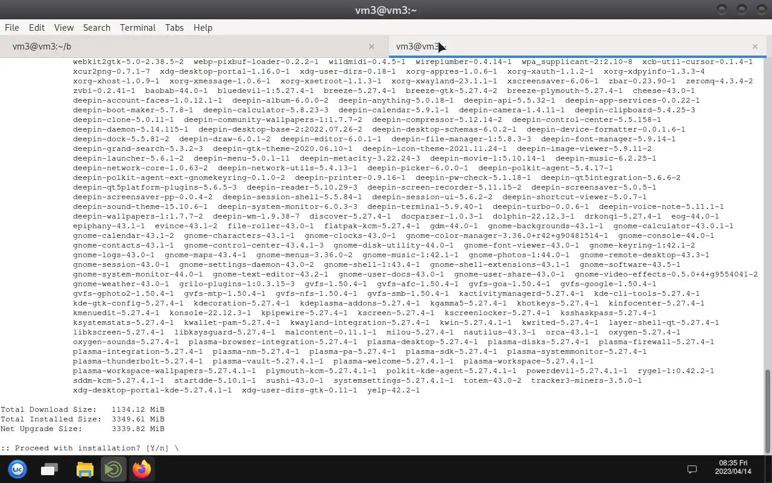Open the Help menu
Screen dimensions: 772x483
(203, 28)
